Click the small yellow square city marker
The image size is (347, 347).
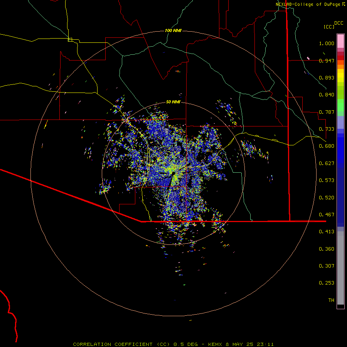point(70,40)
